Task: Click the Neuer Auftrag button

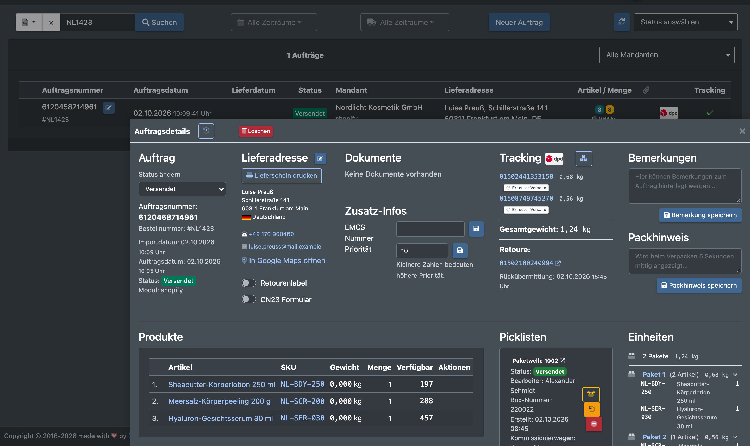Action: (x=519, y=22)
